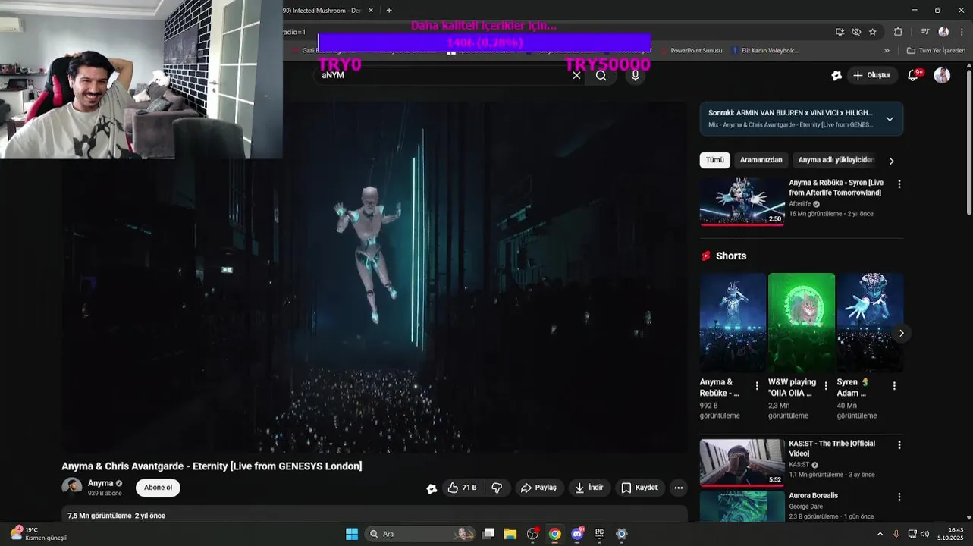Open YouTube notifications bell
973x546 pixels.
913,75
